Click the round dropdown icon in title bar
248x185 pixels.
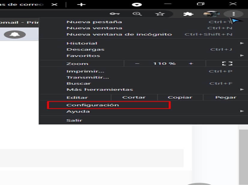[x=137, y=5]
